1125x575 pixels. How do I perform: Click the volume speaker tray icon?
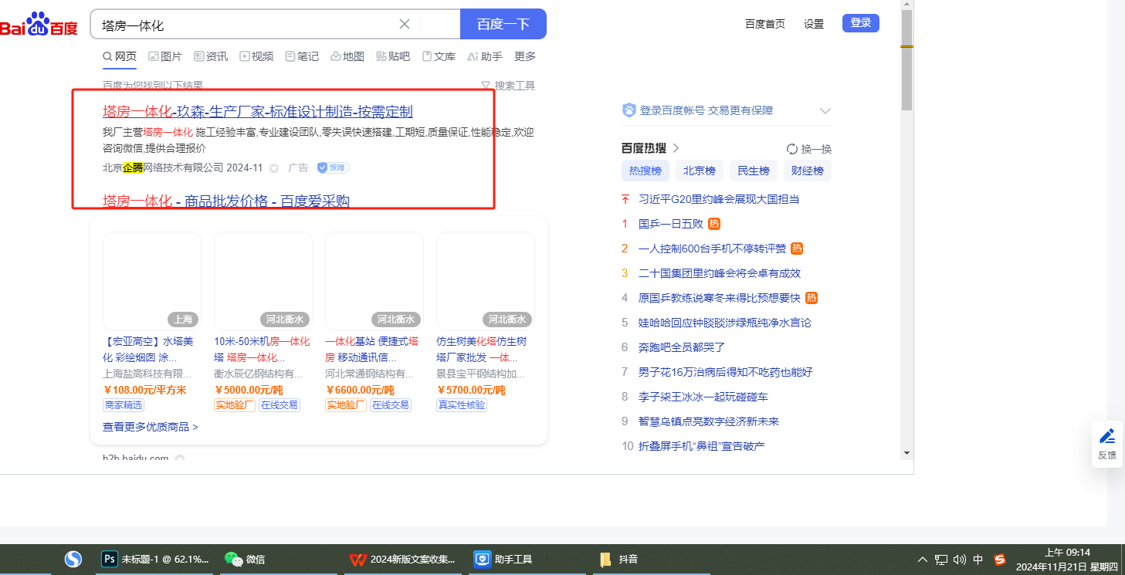960,560
